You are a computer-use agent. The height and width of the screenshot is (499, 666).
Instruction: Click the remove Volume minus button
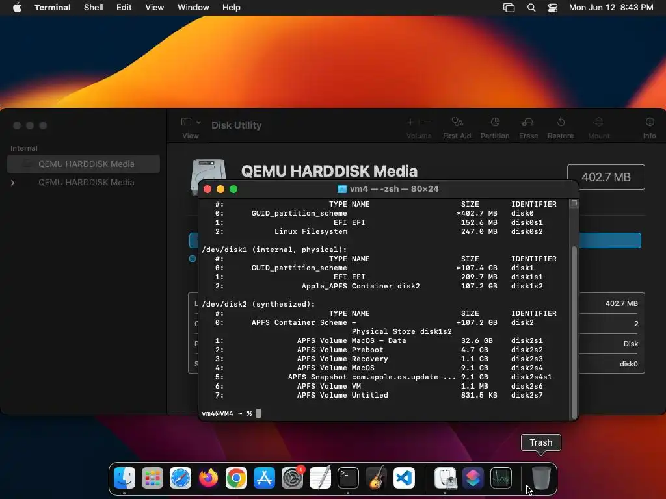pos(427,122)
